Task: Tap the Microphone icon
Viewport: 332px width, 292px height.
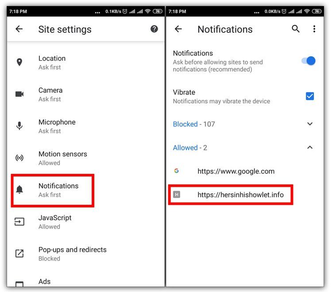Action: point(19,126)
